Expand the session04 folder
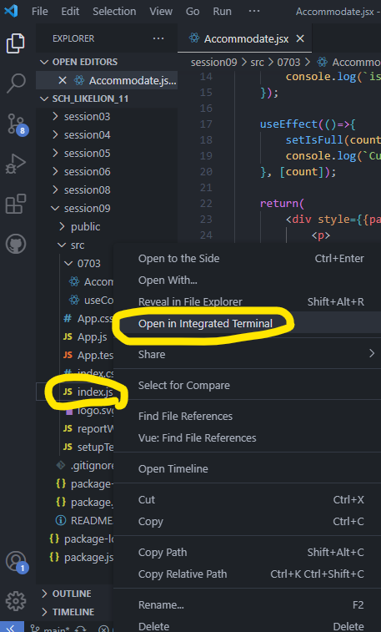This screenshot has width=381, height=632. 107,135
